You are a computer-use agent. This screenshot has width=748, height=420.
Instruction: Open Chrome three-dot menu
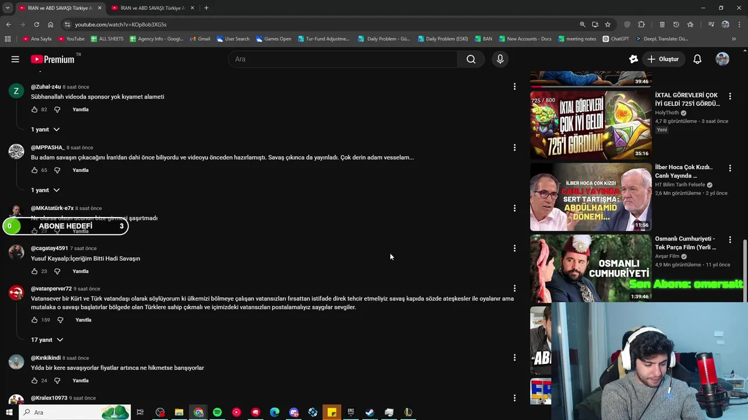coord(740,24)
